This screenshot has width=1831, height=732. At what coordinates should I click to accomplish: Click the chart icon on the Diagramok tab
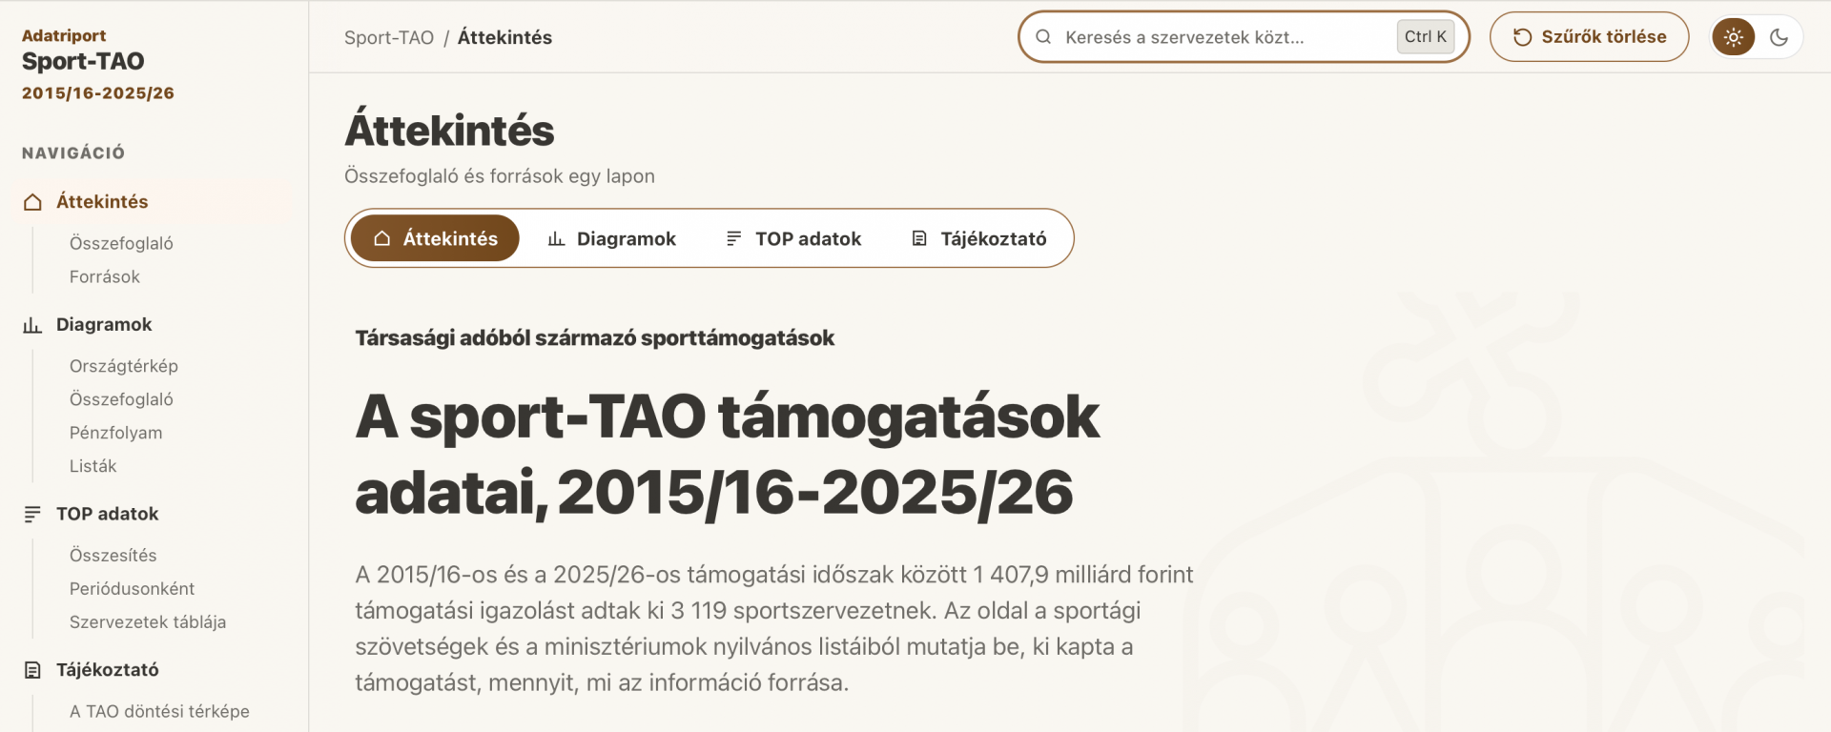tap(557, 238)
